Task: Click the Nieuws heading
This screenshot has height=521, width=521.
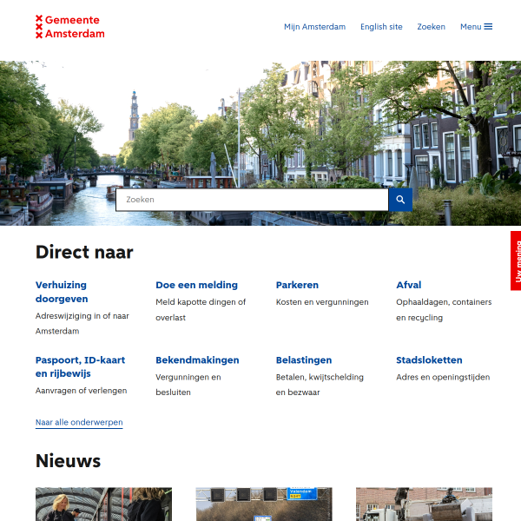Action: 68,461
